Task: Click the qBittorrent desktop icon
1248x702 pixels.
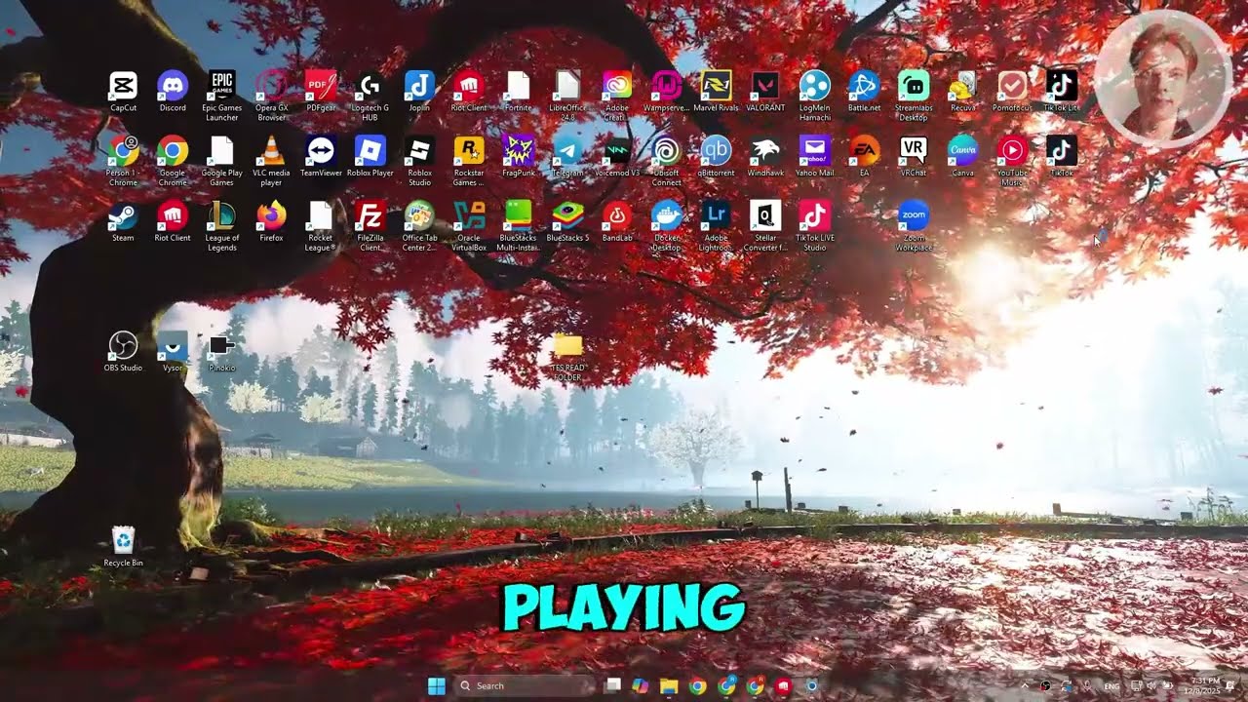Action: 716,150
